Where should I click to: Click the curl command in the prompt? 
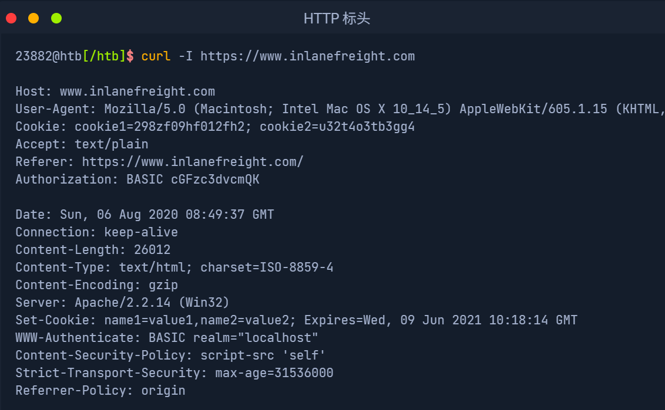[x=156, y=56]
